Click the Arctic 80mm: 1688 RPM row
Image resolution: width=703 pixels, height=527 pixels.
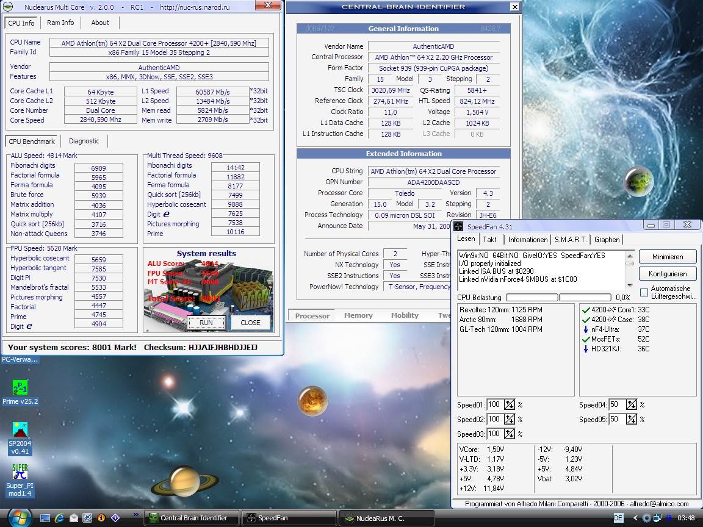pyautogui.click(x=501, y=320)
